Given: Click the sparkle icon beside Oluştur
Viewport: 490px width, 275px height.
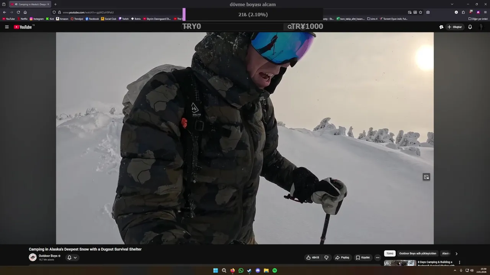Looking at the screenshot, I should coord(441,27).
